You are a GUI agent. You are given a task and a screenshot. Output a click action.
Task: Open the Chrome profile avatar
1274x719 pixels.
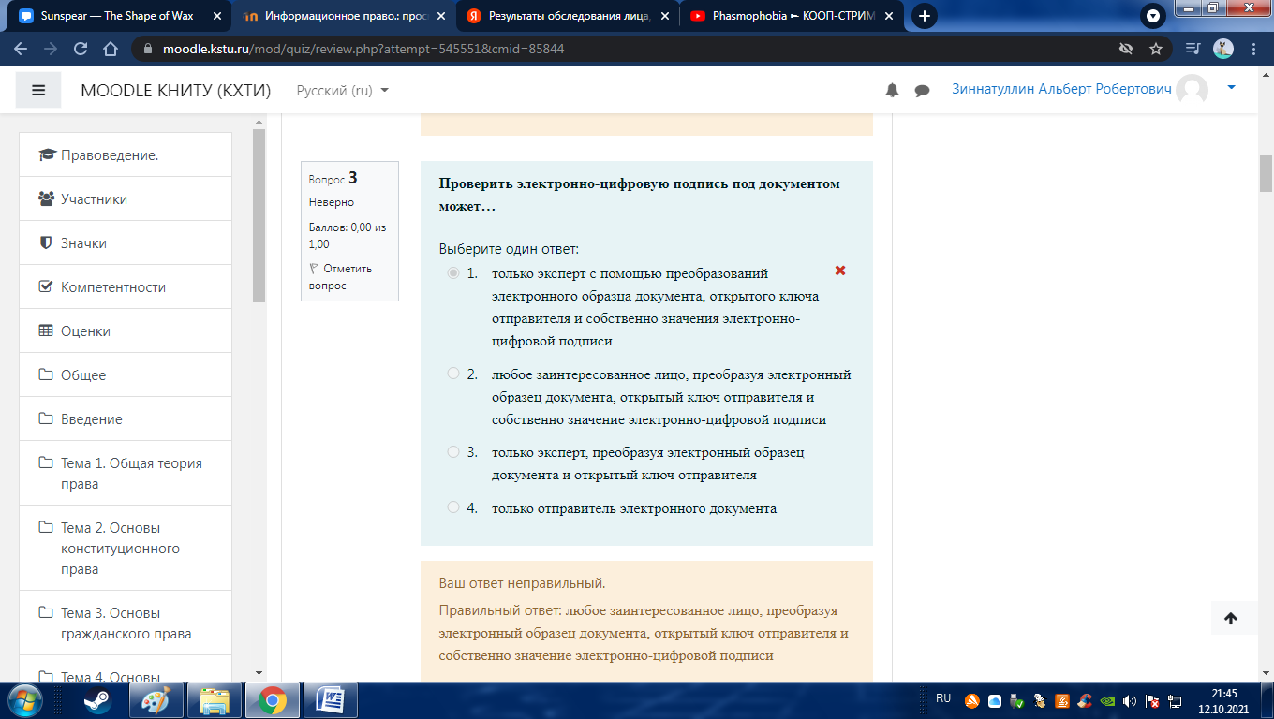point(1222,49)
